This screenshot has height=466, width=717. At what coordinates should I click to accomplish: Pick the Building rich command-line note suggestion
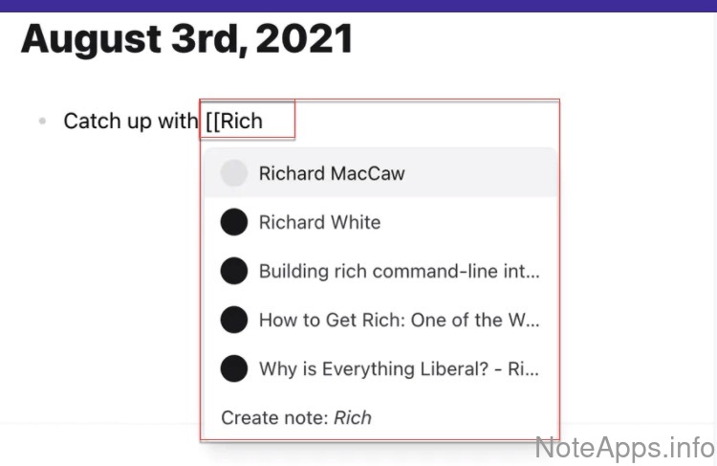point(399,271)
